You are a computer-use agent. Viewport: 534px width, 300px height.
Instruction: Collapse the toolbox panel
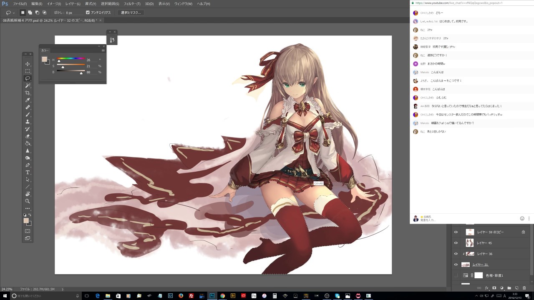[25, 54]
